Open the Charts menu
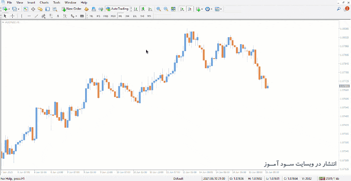Screen dimensions: 351x181 (43, 3)
